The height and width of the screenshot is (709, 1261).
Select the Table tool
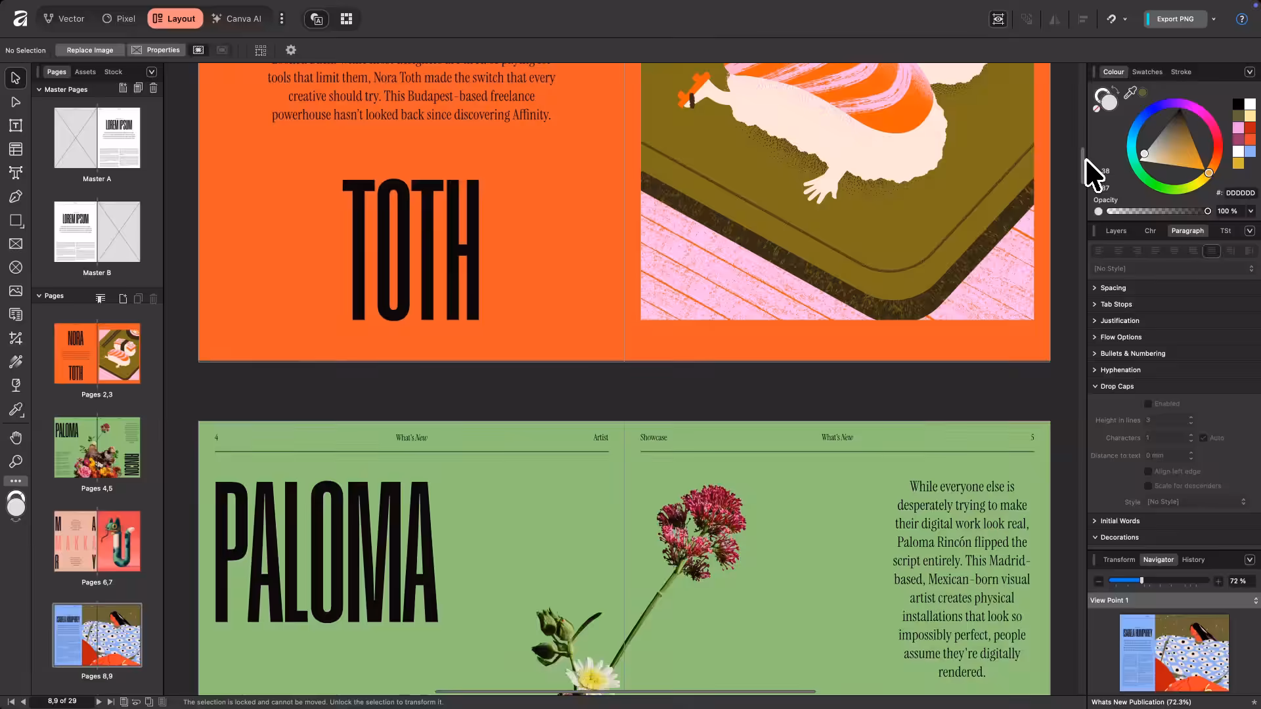click(x=16, y=149)
